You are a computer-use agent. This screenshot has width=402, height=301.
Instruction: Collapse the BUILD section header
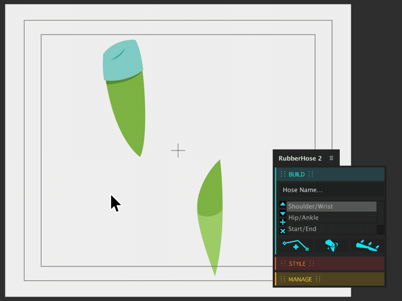[x=296, y=174]
